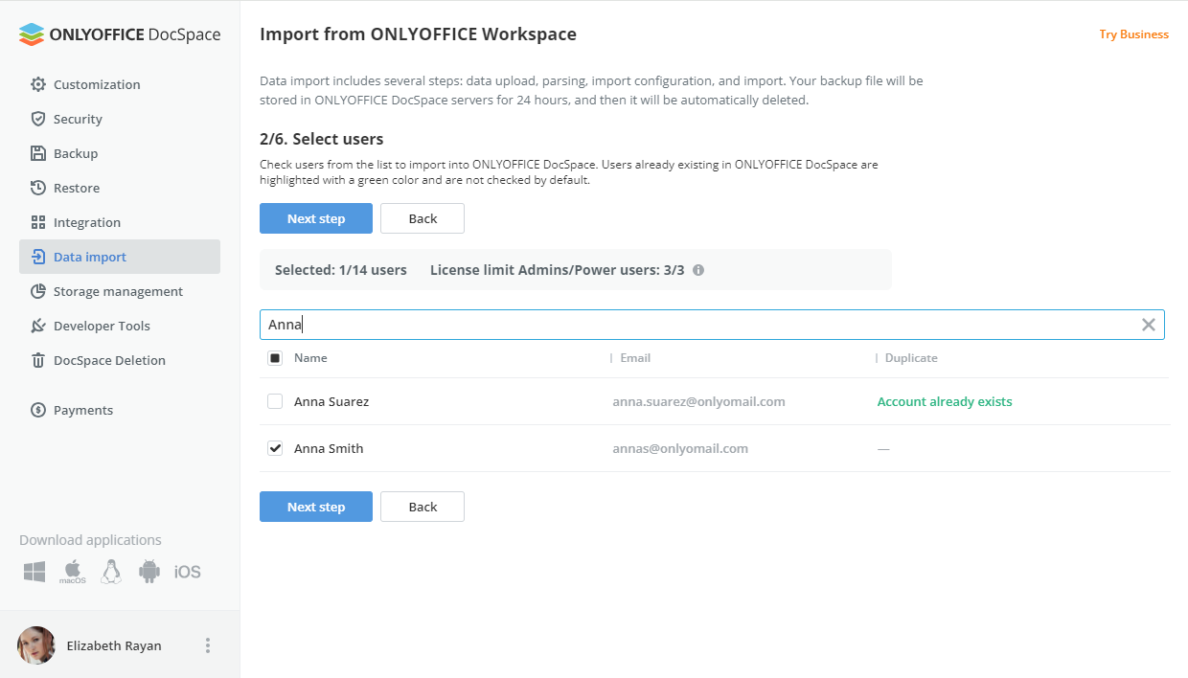Click the Next step button
The image size is (1188, 678).
(316, 218)
